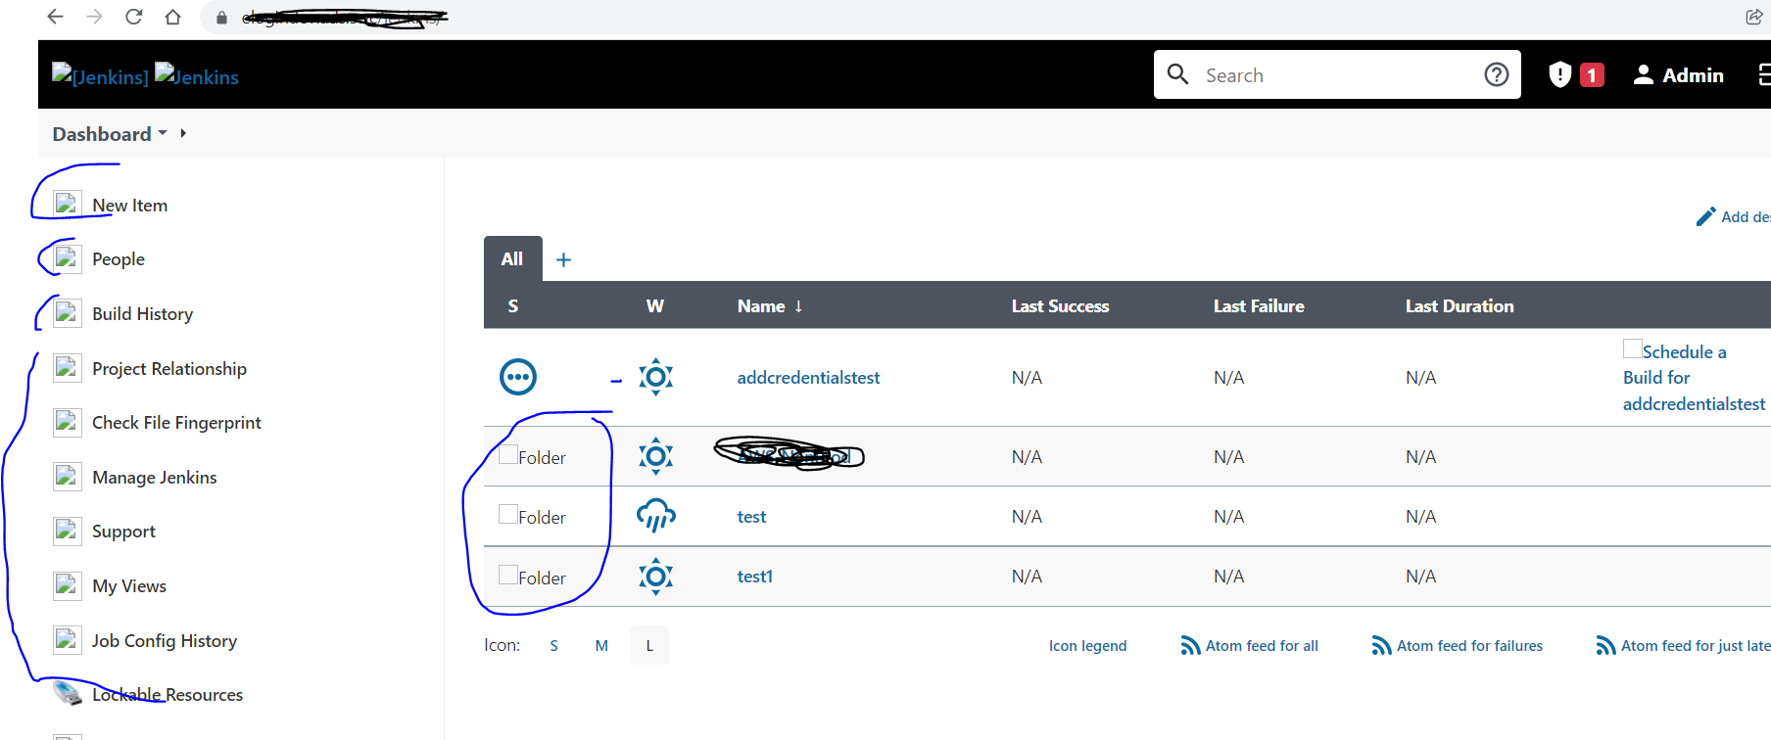Screen dimensions: 1771x740
Task: Select the All view tab
Action: point(512,258)
